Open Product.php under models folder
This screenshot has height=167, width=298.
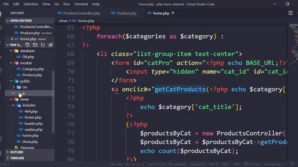point(32,75)
